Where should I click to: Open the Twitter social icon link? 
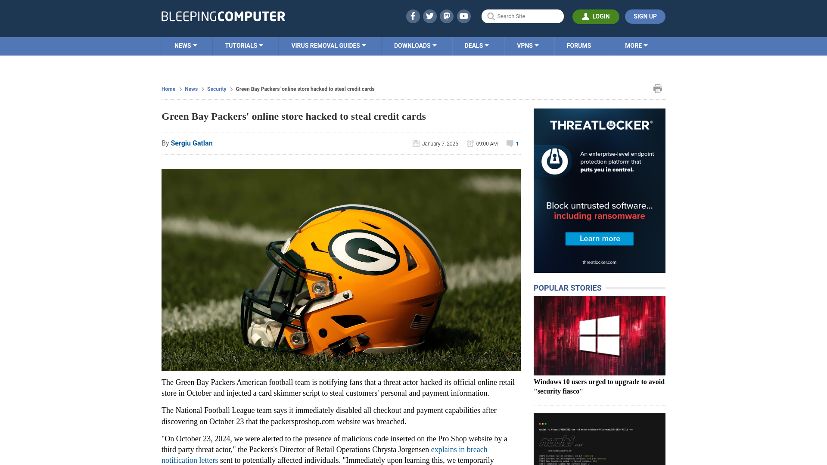coord(429,16)
